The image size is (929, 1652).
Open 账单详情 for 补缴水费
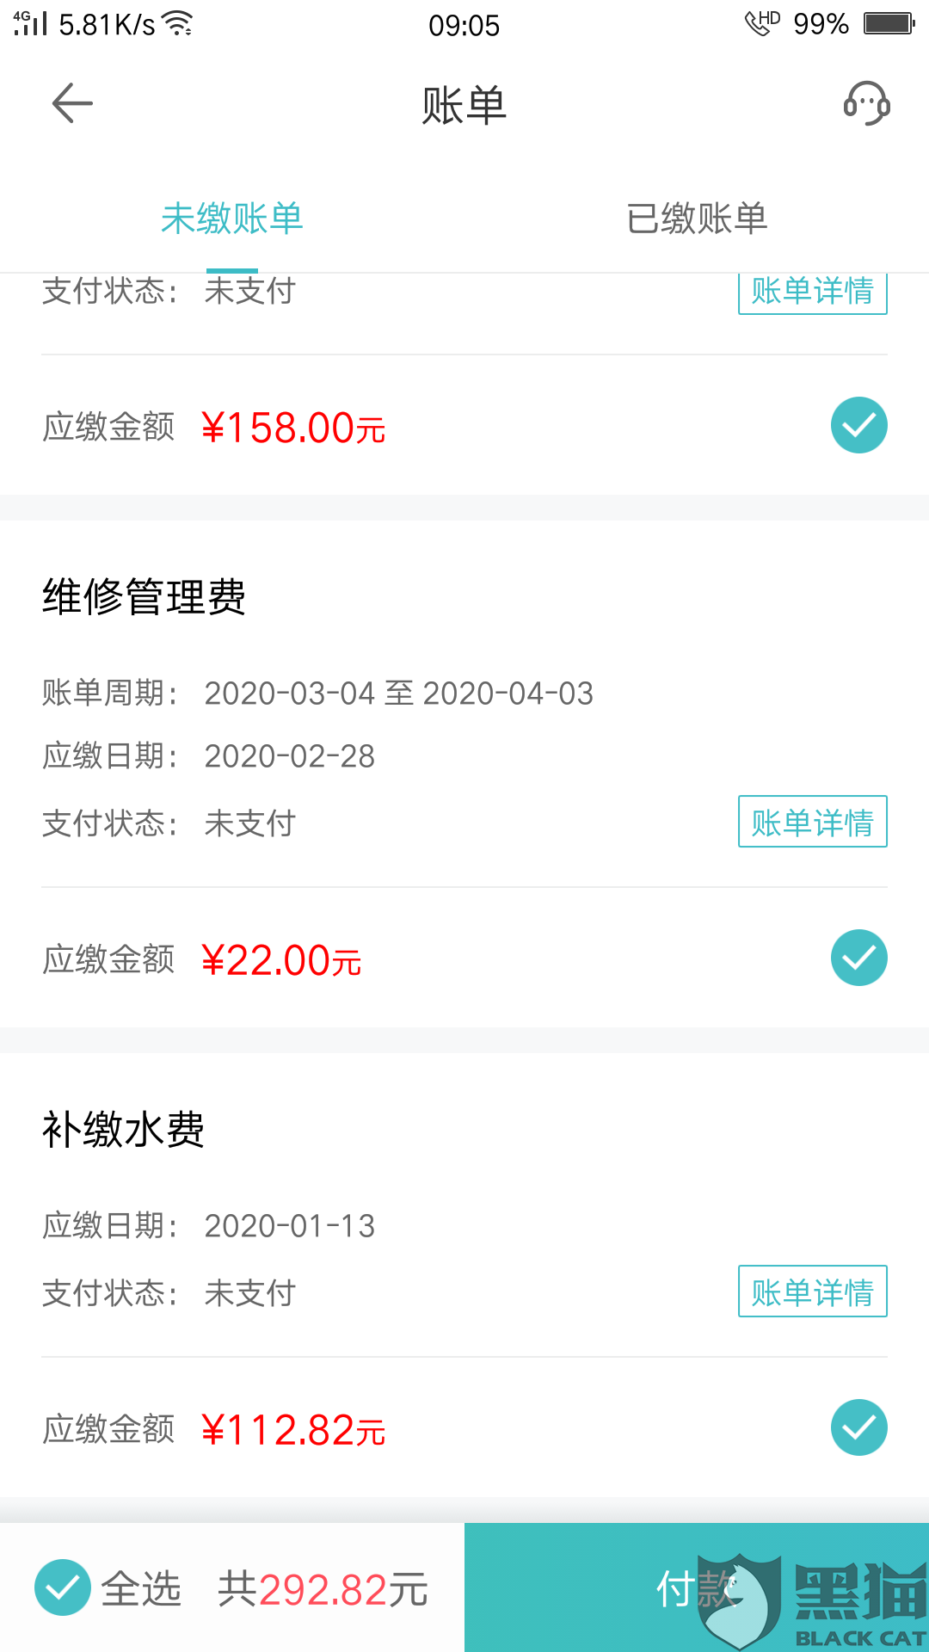tap(812, 1291)
